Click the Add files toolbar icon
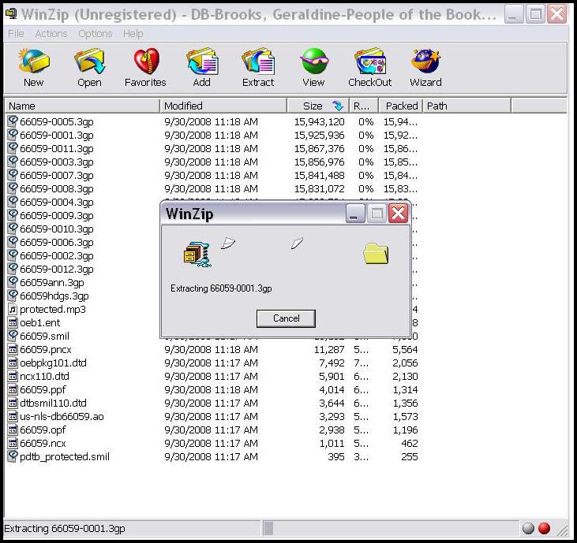 pyautogui.click(x=202, y=61)
